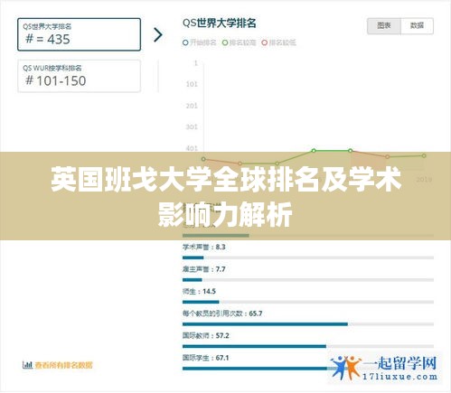Click the 17liuxue.com watermark text
This screenshot has width=451, height=393.
(x=399, y=377)
